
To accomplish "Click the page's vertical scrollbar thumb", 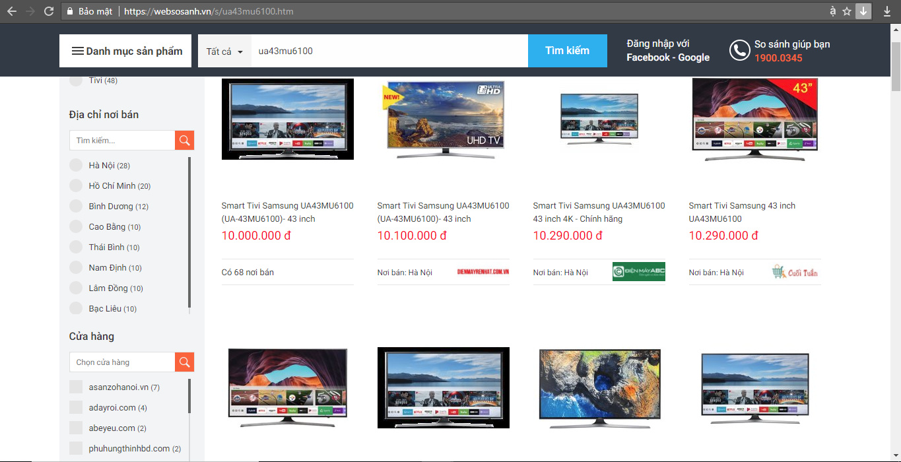I will point(895,66).
